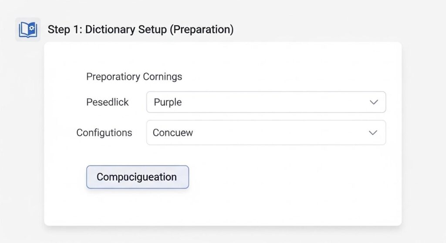Click '(Preparation)' in the step title
The width and height of the screenshot is (446, 243).
201,30
